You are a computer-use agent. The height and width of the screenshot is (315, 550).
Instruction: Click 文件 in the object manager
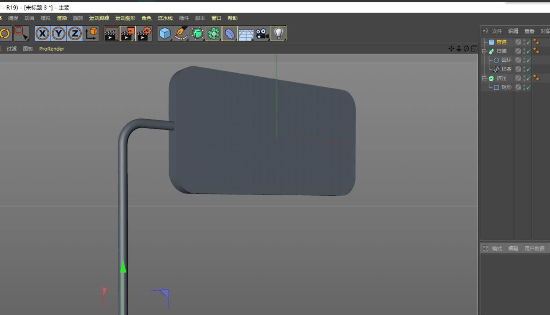pos(497,31)
